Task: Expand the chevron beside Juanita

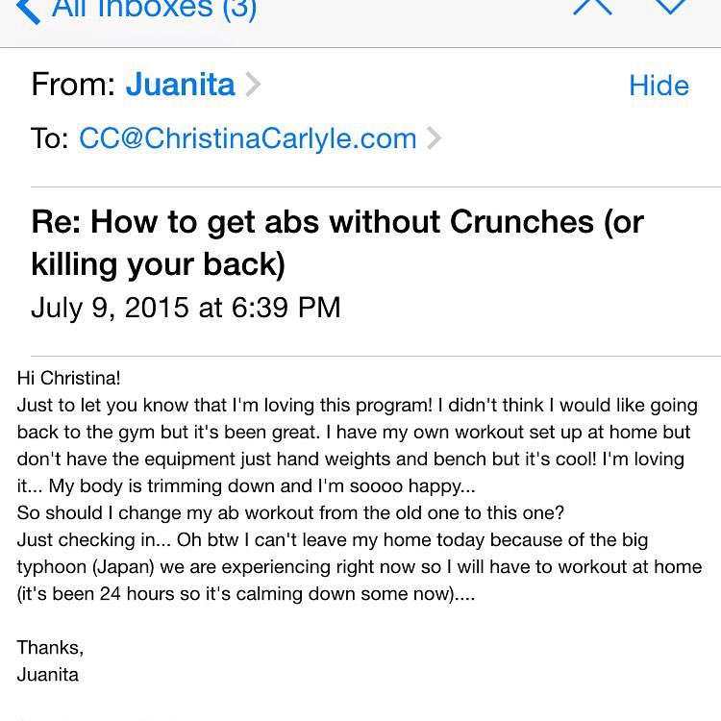Action: tap(253, 85)
